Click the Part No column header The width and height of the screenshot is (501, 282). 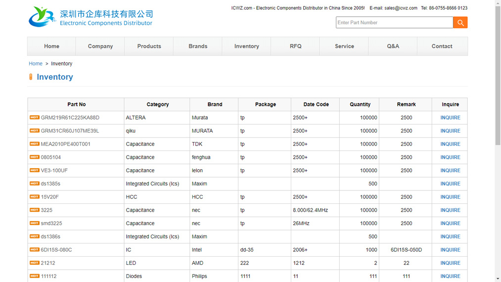[x=76, y=104]
